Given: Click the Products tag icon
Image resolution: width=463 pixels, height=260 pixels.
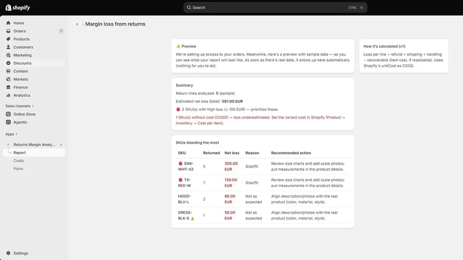Looking at the screenshot, I should (x=8, y=39).
